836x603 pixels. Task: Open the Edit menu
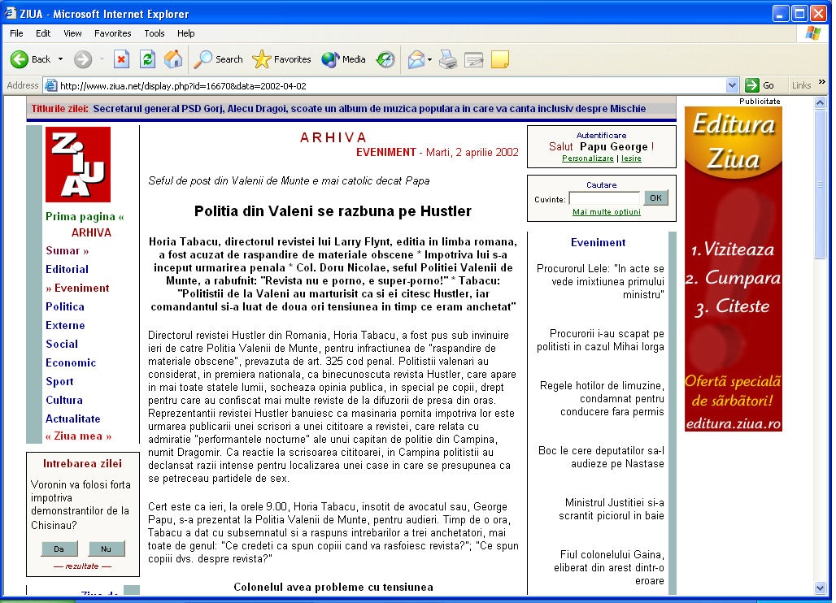click(43, 33)
